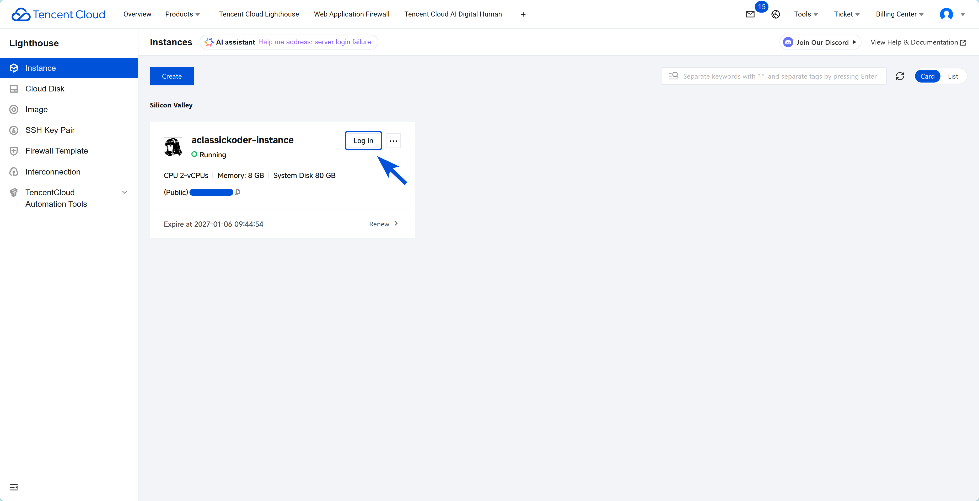
Task: Click the copy public IP icon
Action: pyautogui.click(x=237, y=192)
